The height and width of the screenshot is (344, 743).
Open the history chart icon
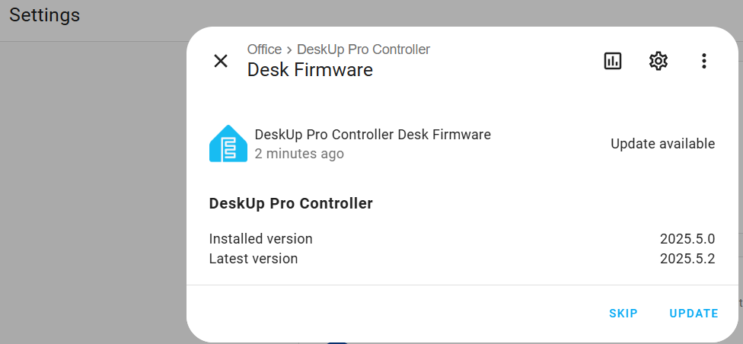(613, 61)
